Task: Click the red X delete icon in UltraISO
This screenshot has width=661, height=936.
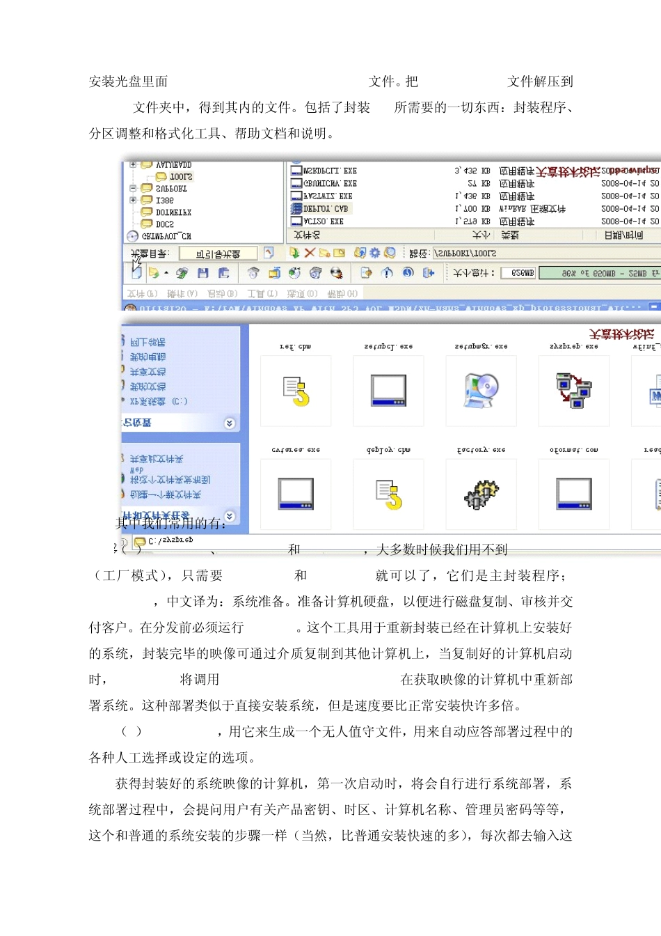Action: (310, 253)
